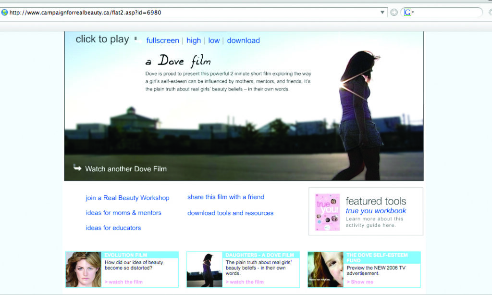
Task: Click 'download tools and resources' link
Action: 230,213
